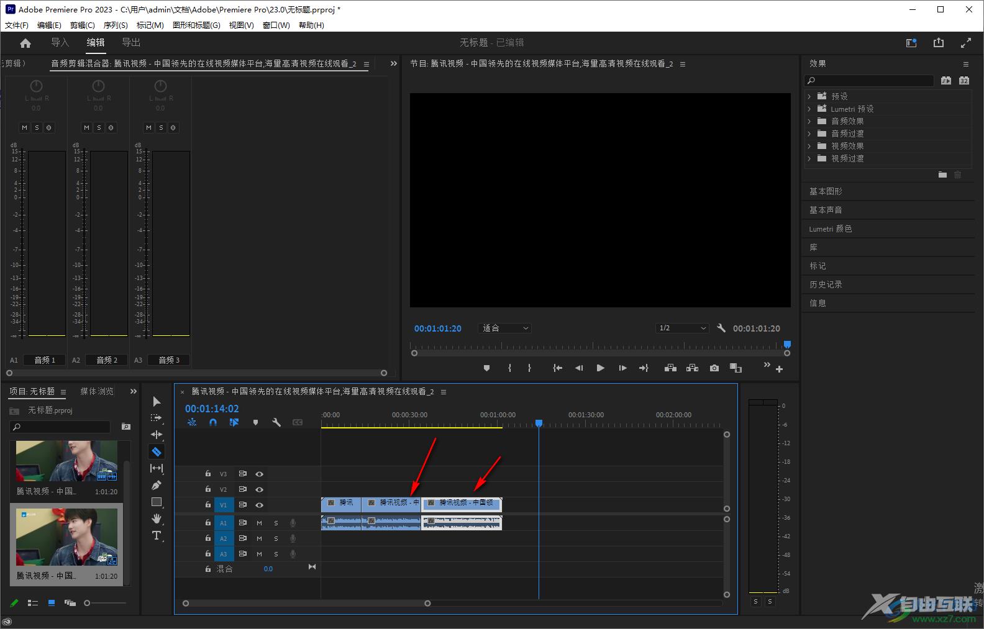Click the Lift button
984x629 pixels.
(670, 368)
